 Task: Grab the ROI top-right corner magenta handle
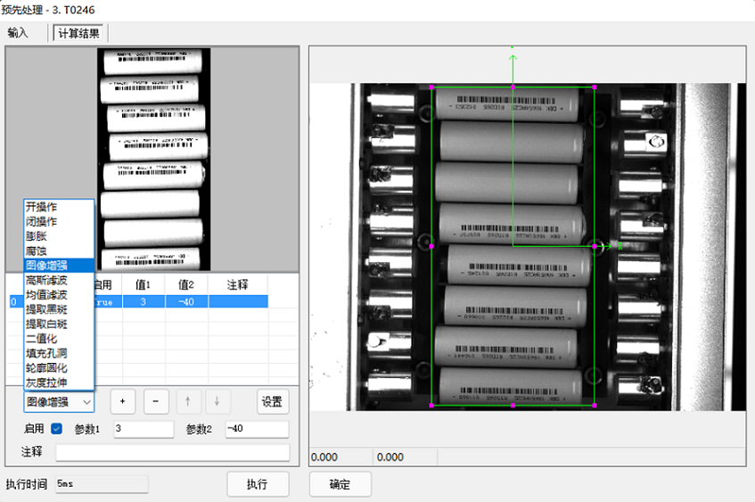coord(595,87)
